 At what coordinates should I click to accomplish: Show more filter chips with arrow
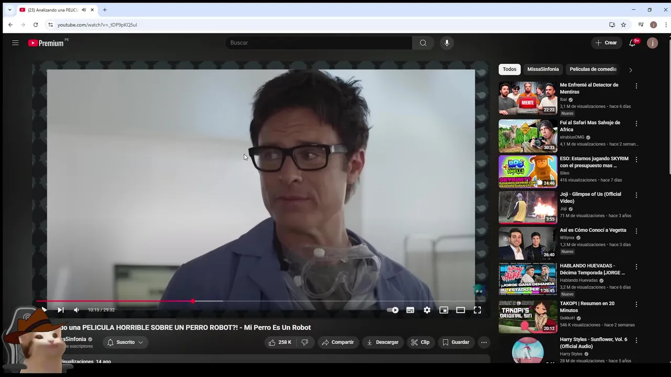pyautogui.click(x=631, y=70)
